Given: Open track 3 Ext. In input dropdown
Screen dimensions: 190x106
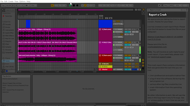Looking at the screenshot, I should [118, 29].
